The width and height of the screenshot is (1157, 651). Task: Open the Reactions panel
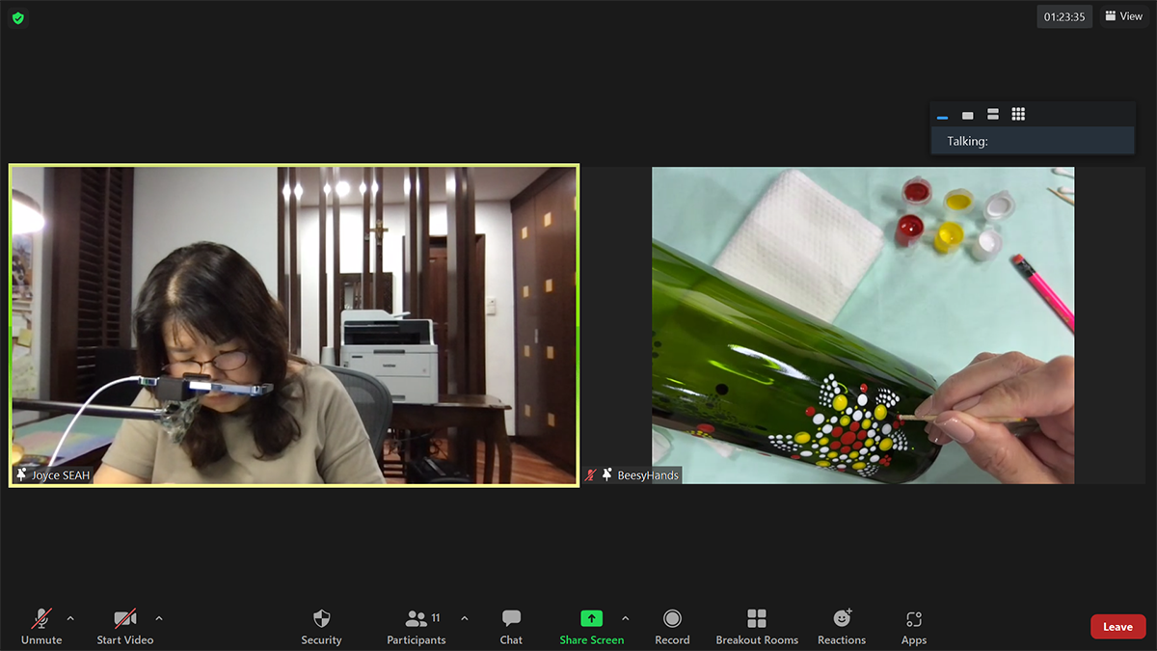pyautogui.click(x=841, y=619)
